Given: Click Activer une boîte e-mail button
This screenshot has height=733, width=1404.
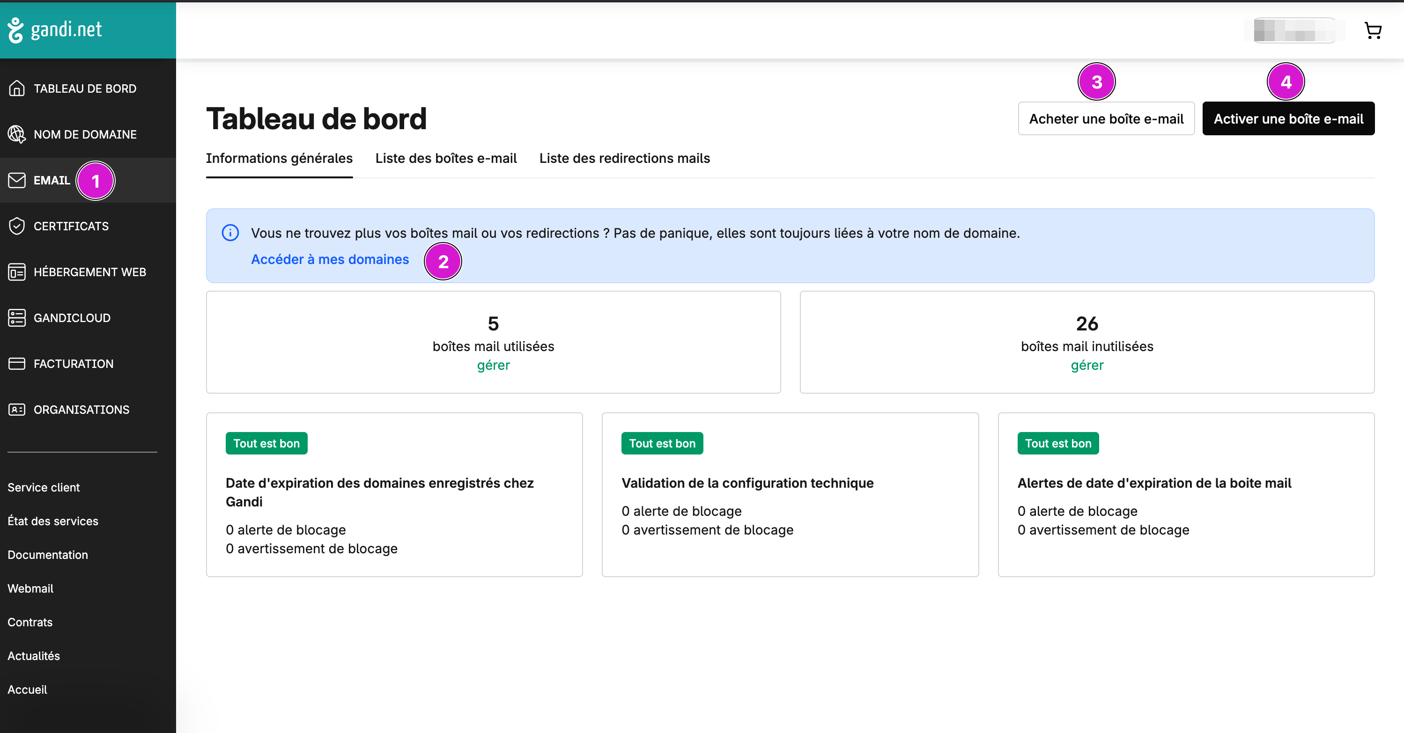Looking at the screenshot, I should pyautogui.click(x=1288, y=119).
